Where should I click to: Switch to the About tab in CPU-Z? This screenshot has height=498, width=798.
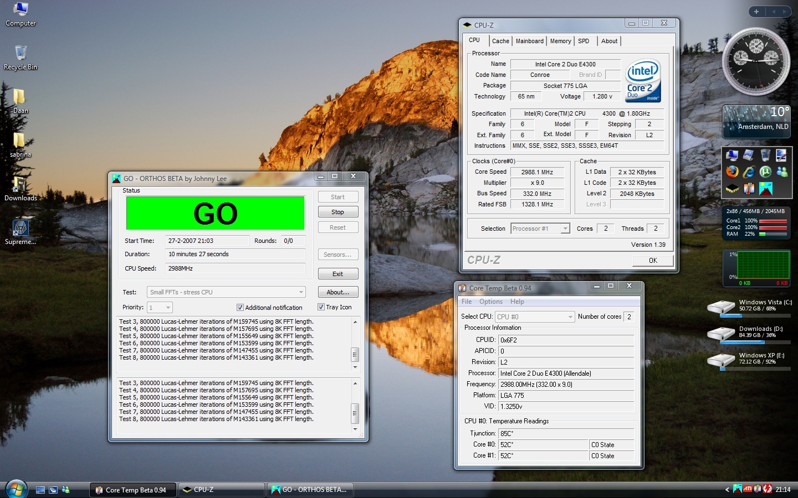tap(609, 41)
